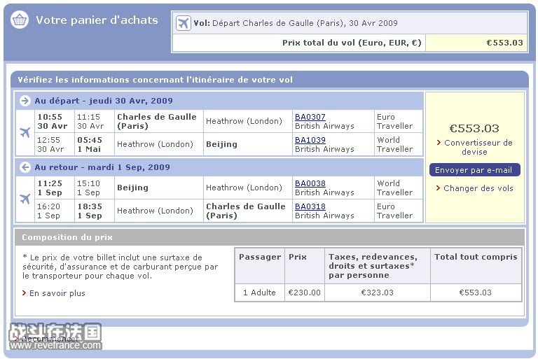The width and height of the screenshot is (538, 359).
Task: Click Euro Traveller class in BA0318 row
Action: 394,211
